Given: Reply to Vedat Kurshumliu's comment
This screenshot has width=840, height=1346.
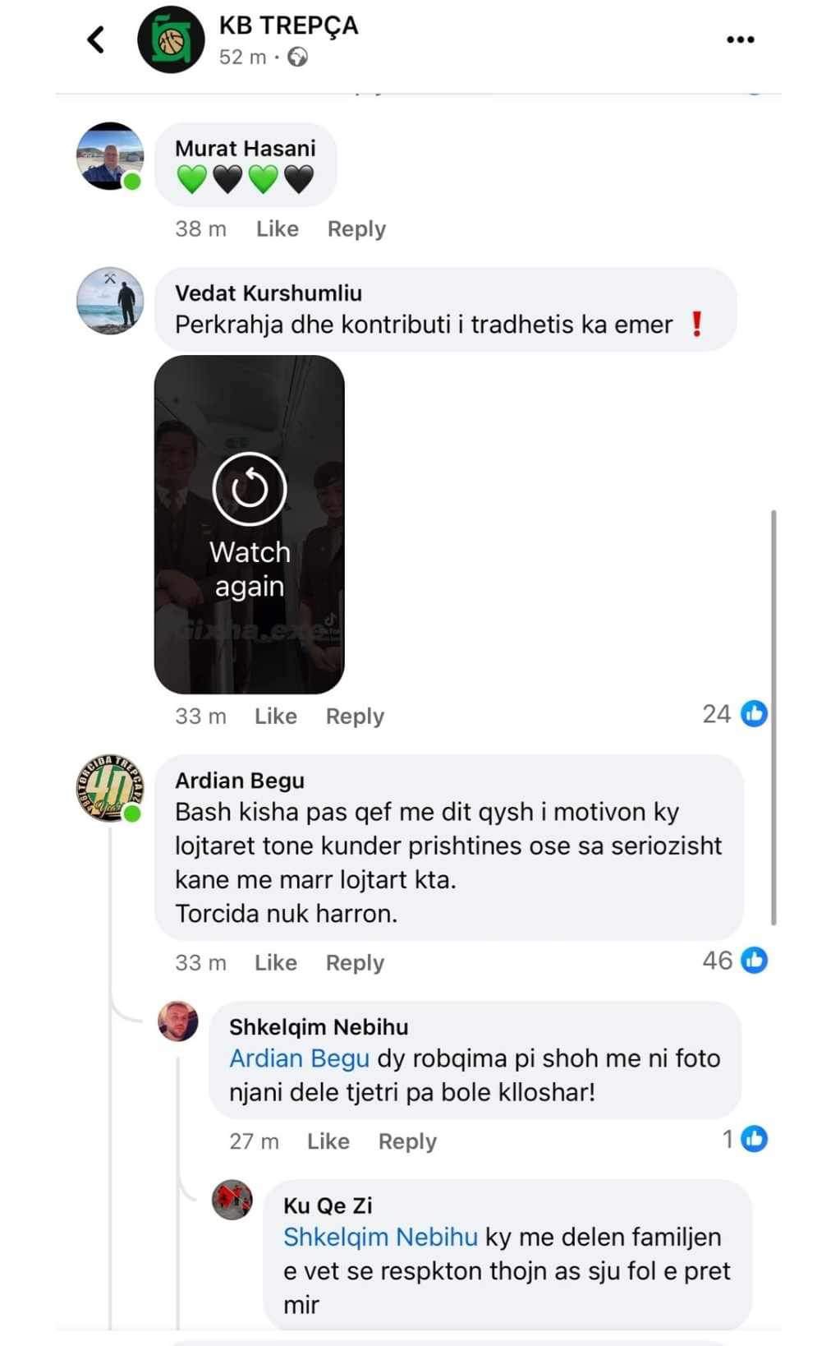Looking at the screenshot, I should point(355,716).
